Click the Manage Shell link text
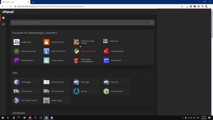The width and height of the screenshot is (213, 120). [x=116, y=60]
